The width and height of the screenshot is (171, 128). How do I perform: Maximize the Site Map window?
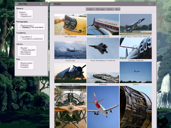(x=43, y=4)
